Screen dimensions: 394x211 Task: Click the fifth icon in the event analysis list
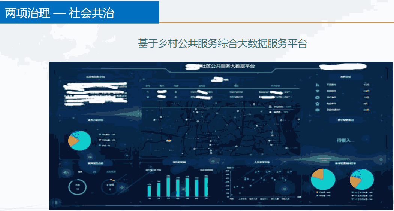click(x=318, y=110)
